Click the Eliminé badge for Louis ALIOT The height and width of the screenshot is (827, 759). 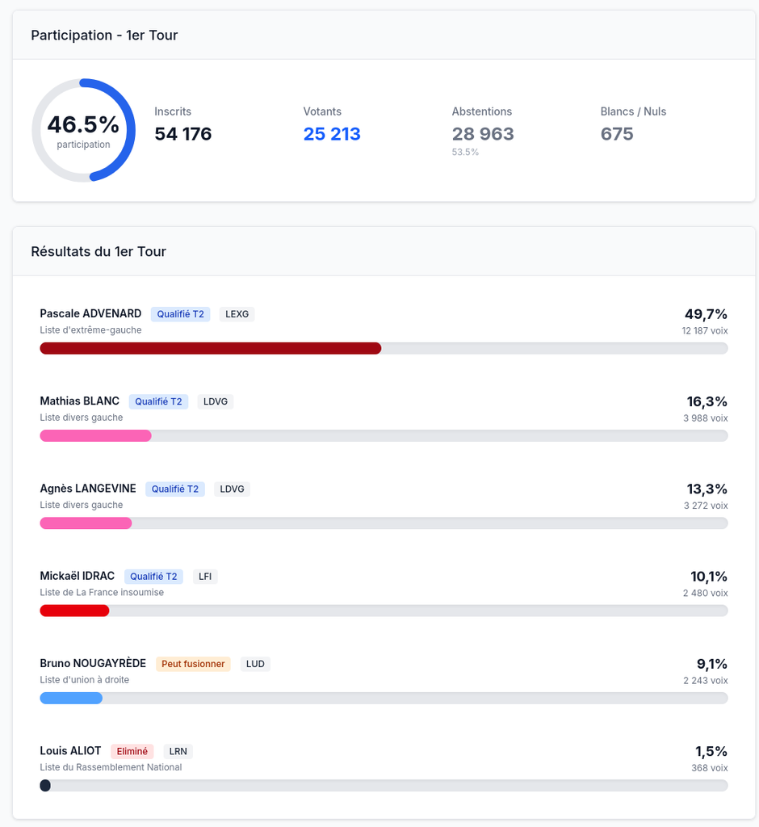pyautogui.click(x=132, y=751)
